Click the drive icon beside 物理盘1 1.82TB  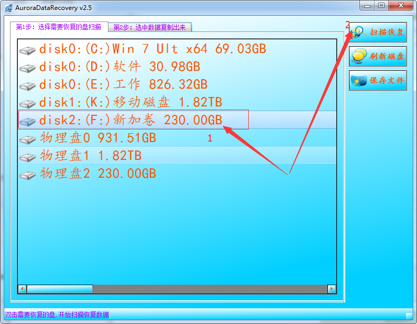point(27,157)
